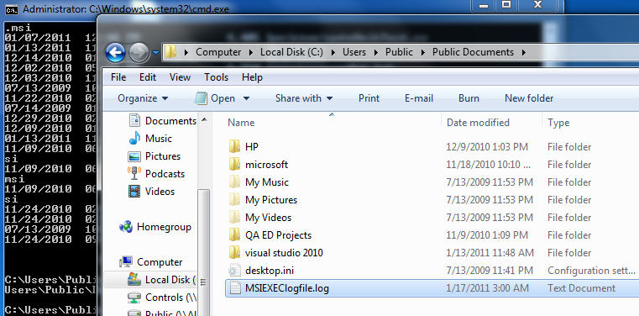Screen dimensions: 639x316
Task: Click the Homegroup icon in sidebar
Action: click(x=125, y=227)
